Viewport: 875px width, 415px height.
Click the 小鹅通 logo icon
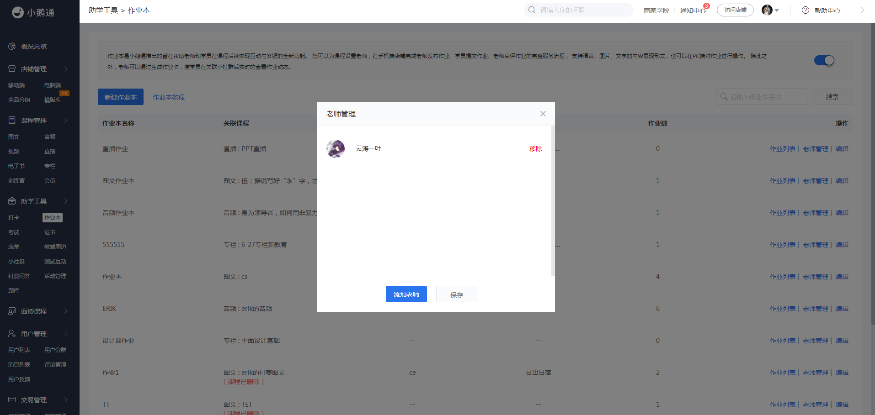pyautogui.click(x=18, y=12)
